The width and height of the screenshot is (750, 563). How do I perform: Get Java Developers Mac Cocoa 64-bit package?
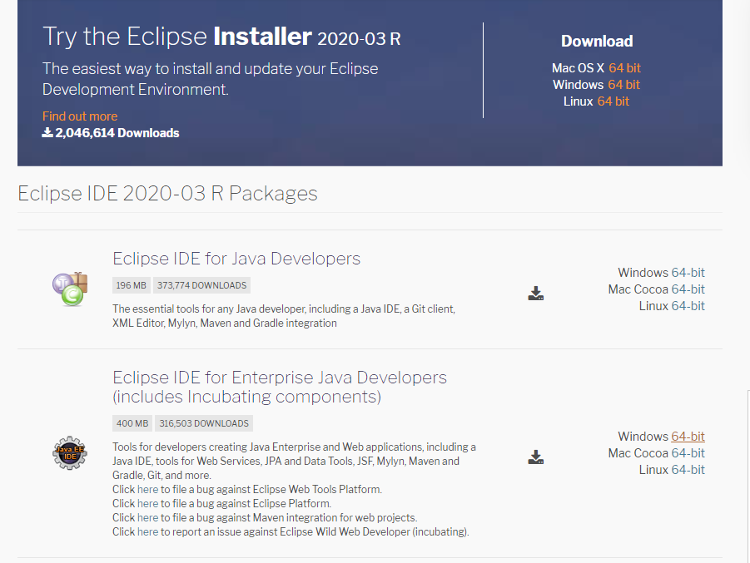pyautogui.click(x=688, y=289)
